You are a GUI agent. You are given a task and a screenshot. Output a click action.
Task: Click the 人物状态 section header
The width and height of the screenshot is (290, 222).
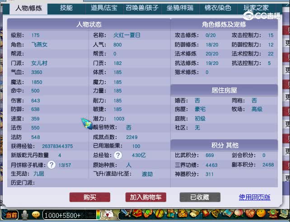tap(89, 24)
